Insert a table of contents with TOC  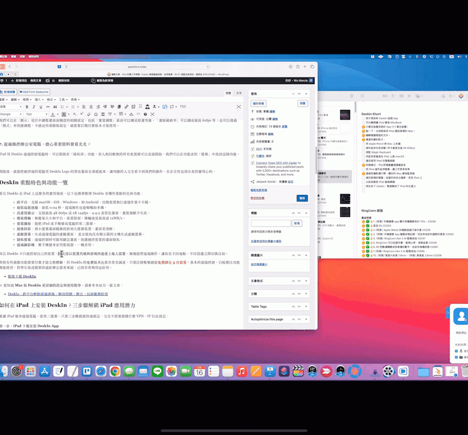pyautogui.click(x=183, y=107)
